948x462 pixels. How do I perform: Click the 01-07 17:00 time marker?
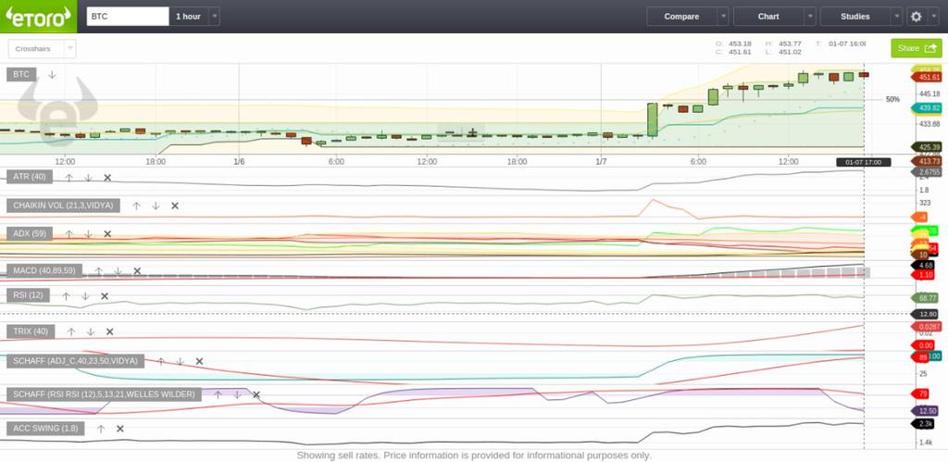pyautogui.click(x=864, y=162)
